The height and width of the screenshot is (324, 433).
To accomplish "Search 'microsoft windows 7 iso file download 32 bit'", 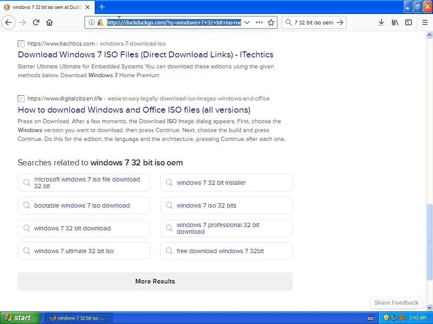I will 84,182.
